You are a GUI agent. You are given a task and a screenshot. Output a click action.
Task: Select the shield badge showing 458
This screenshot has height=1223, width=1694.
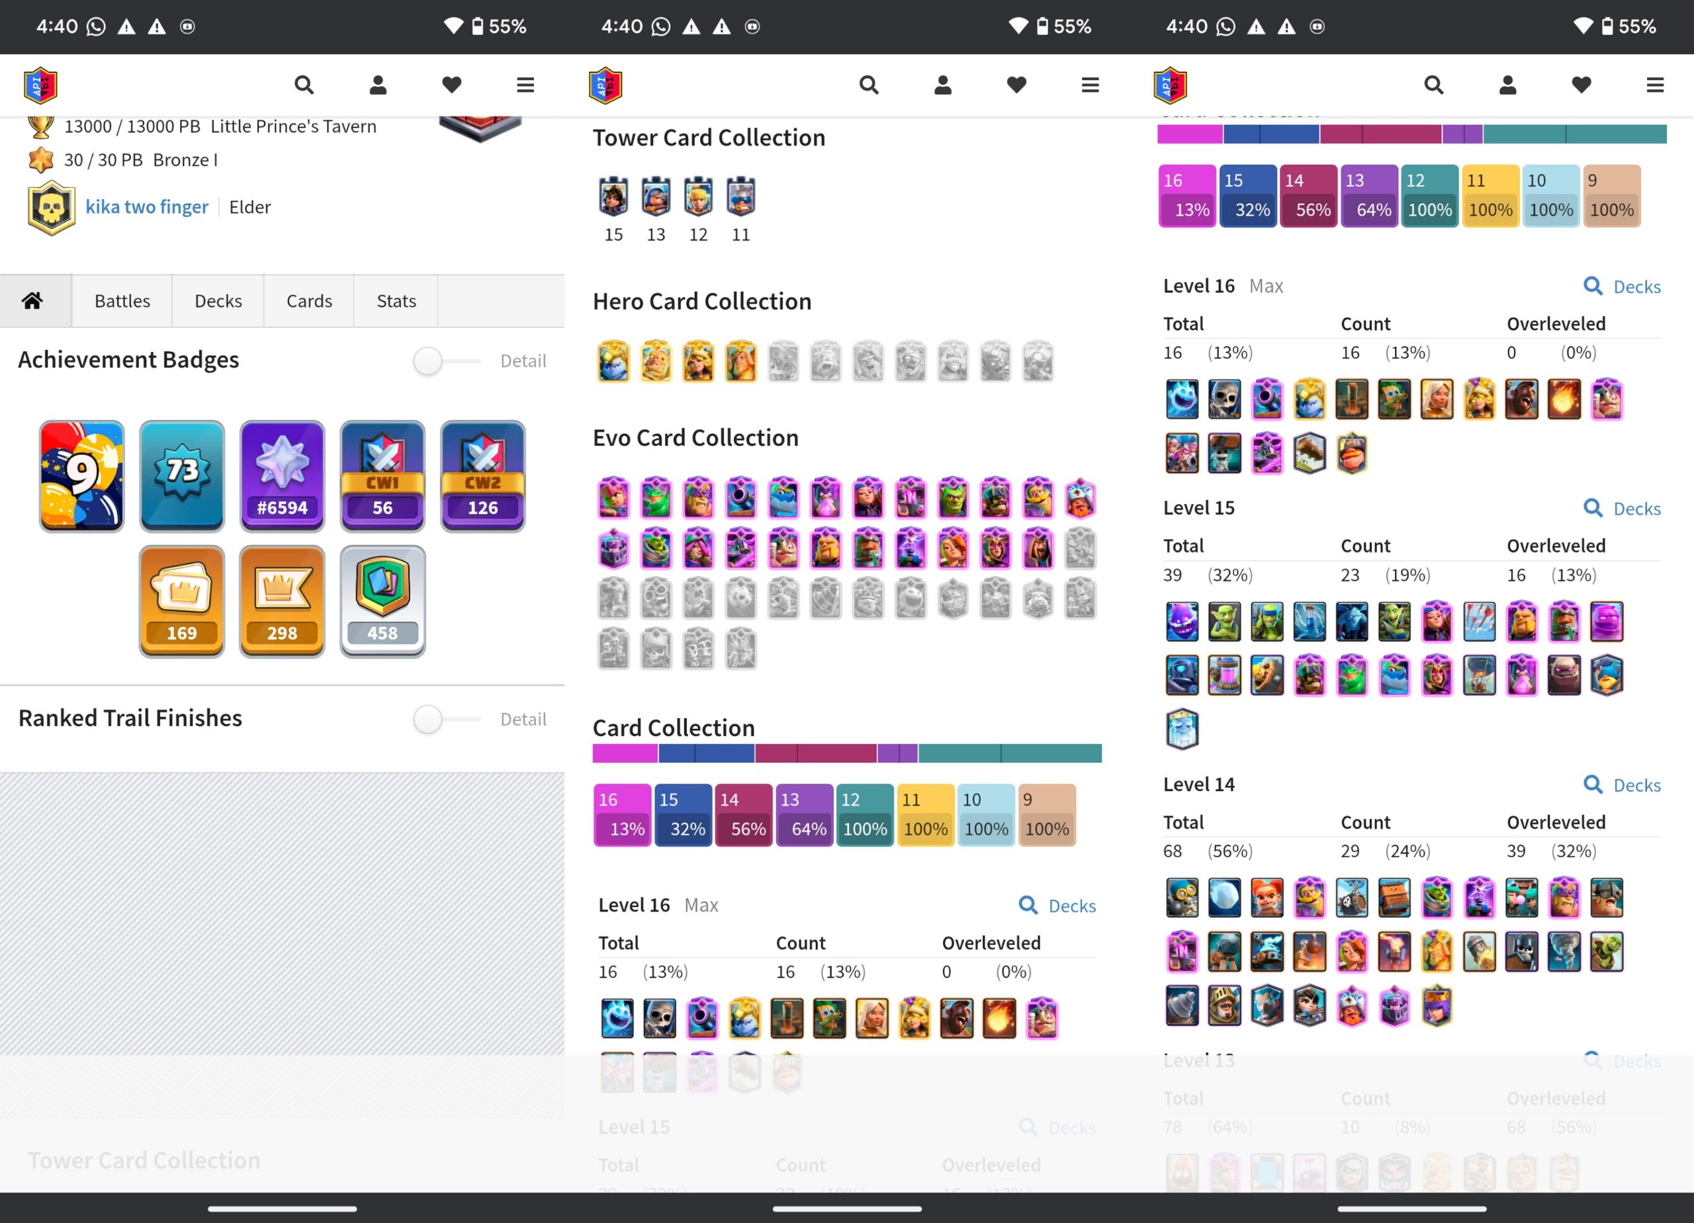382,601
